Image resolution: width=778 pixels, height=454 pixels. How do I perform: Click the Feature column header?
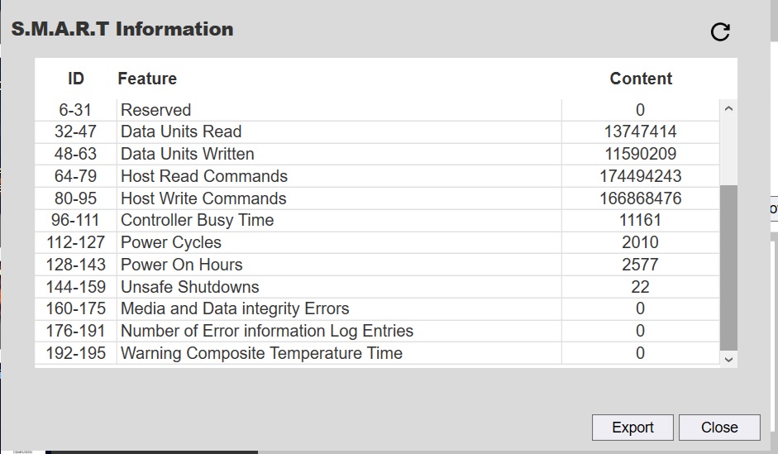tap(147, 79)
